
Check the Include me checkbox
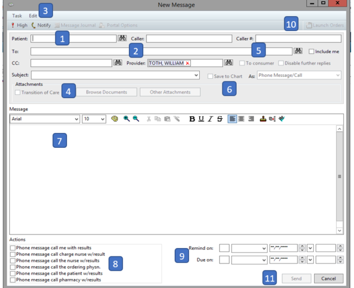pos(311,52)
